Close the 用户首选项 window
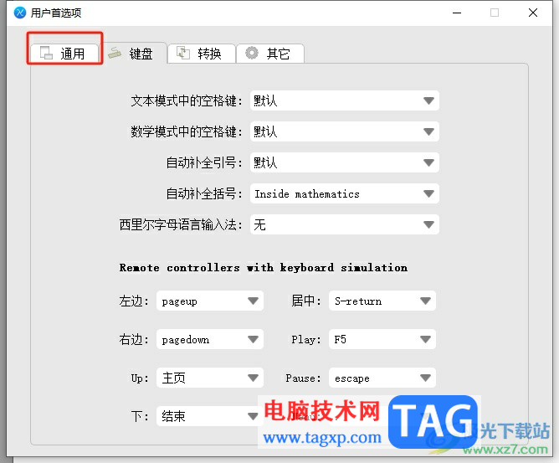The image size is (559, 463). 533,13
